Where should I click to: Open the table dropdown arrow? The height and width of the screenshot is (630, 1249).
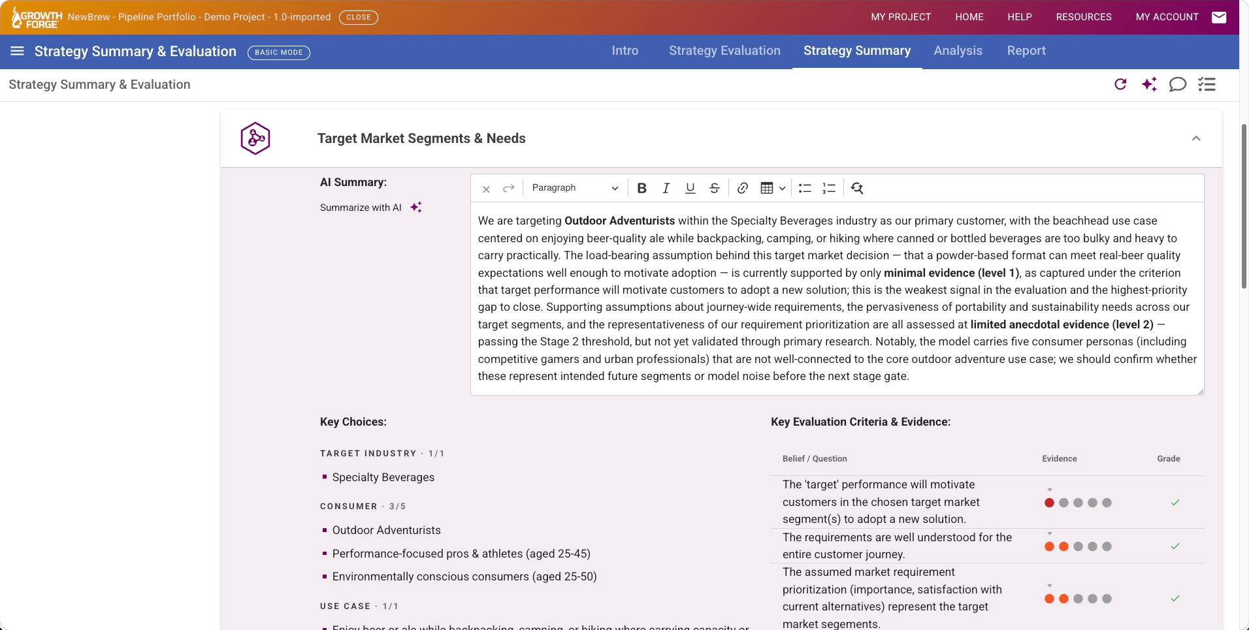click(782, 189)
